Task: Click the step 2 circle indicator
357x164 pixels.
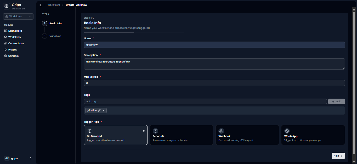Action: [44, 36]
